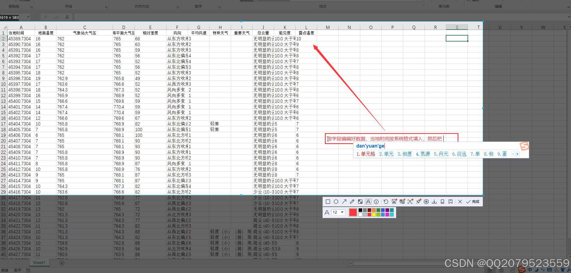Click the translate screenshot icon
The height and width of the screenshot is (273, 571).
[x=402, y=202]
